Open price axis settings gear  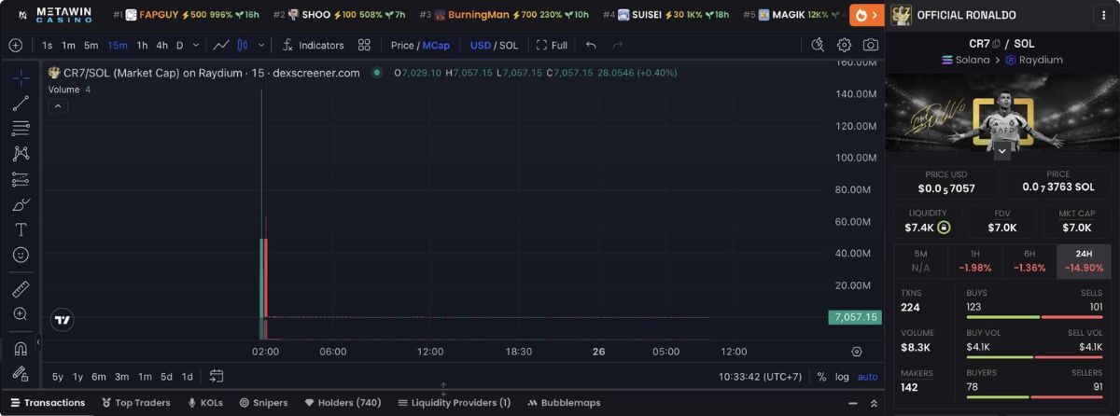[856, 352]
